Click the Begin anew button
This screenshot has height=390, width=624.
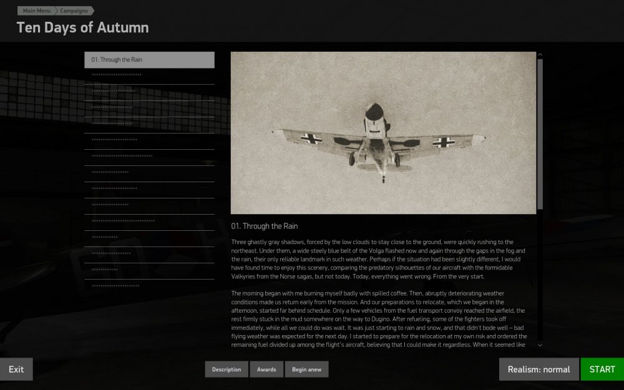click(x=306, y=369)
